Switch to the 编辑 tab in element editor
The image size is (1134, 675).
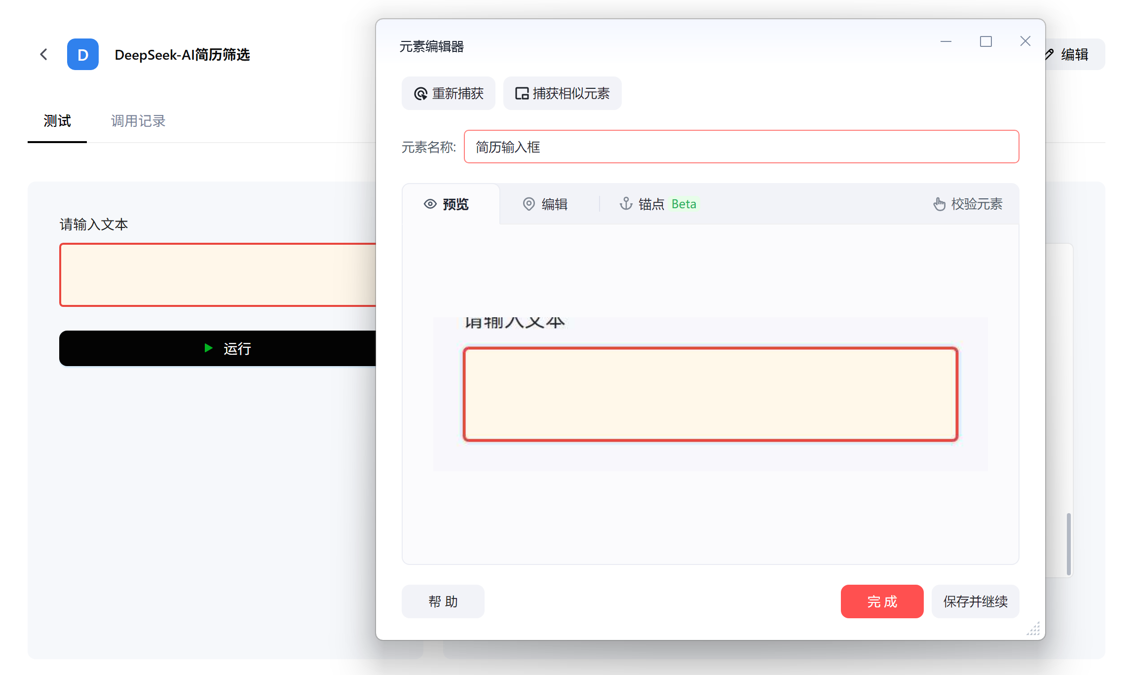[545, 204]
